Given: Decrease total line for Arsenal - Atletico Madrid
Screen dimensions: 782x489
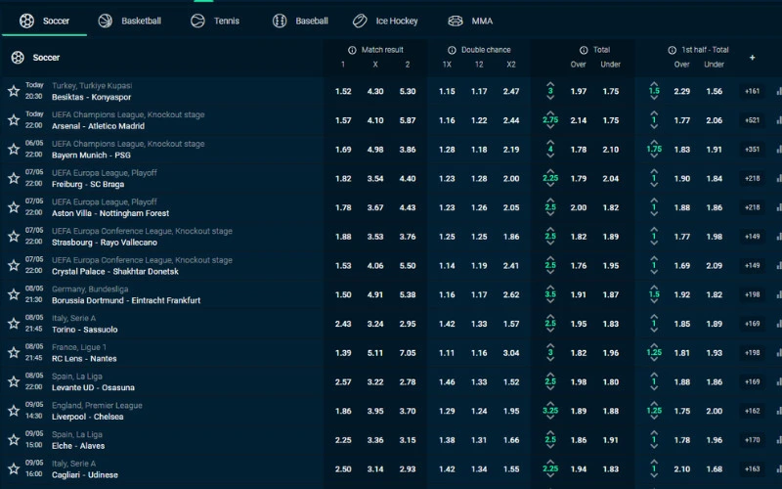Looking at the screenshot, I should pos(550,127).
